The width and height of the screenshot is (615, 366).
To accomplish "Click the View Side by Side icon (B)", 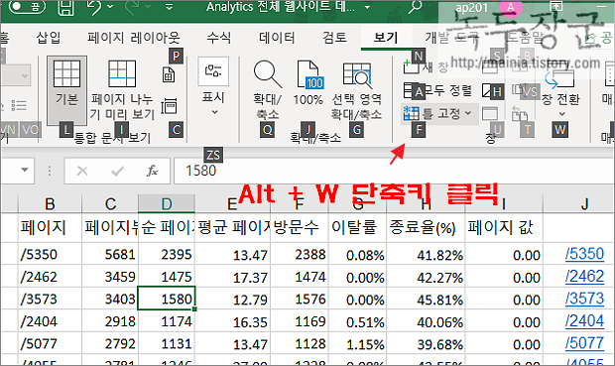I will click(520, 67).
